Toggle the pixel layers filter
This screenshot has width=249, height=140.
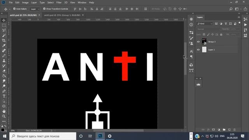click(x=216, y=24)
